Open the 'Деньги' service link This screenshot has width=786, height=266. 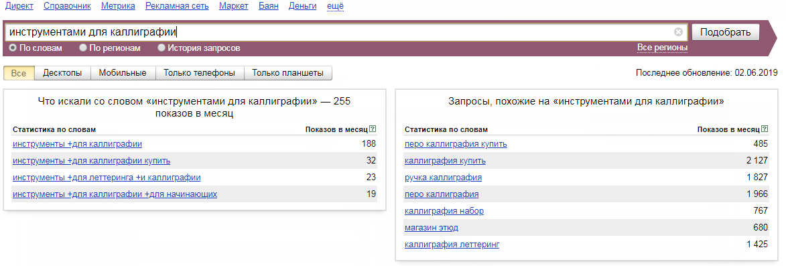[303, 6]
